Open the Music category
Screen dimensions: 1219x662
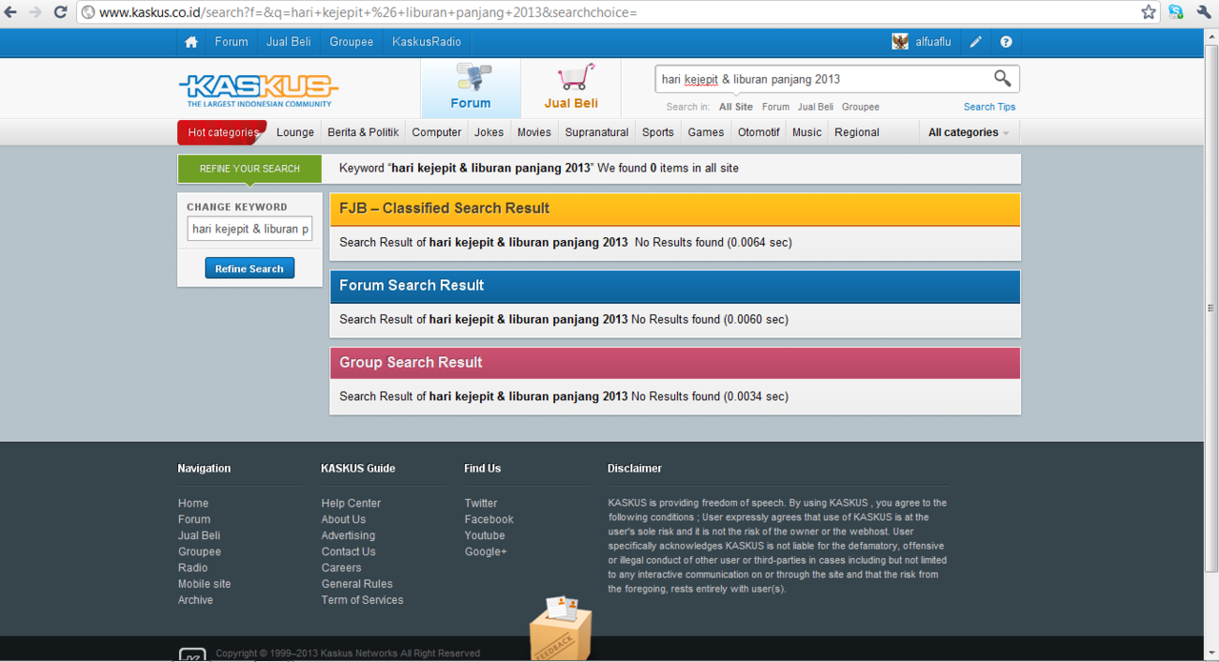(807, 132)
